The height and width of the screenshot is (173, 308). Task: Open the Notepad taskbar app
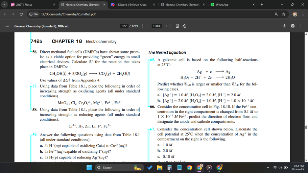[x=179, y=168]
